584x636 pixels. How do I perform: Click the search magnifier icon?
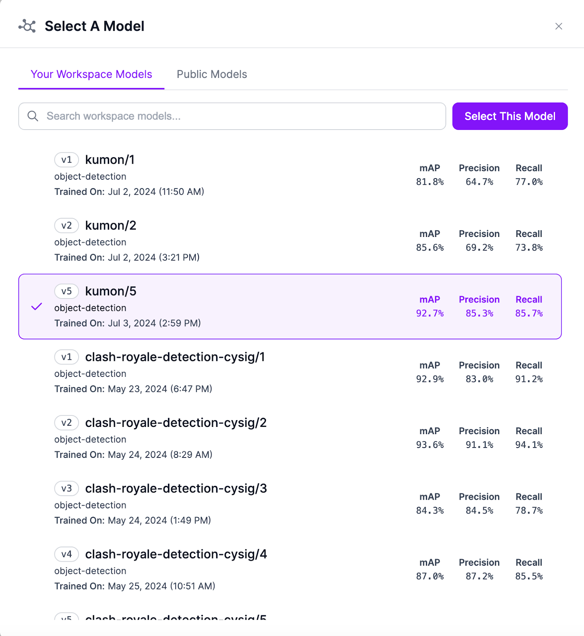point(33,116)
